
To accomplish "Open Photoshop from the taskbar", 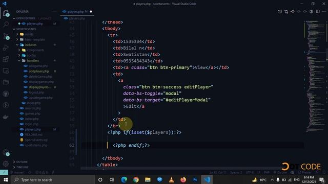I will pos(195,179).
